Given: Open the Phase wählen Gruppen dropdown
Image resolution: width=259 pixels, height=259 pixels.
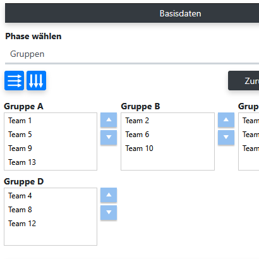Looking at the screenshot, I should tap(132, 54).
